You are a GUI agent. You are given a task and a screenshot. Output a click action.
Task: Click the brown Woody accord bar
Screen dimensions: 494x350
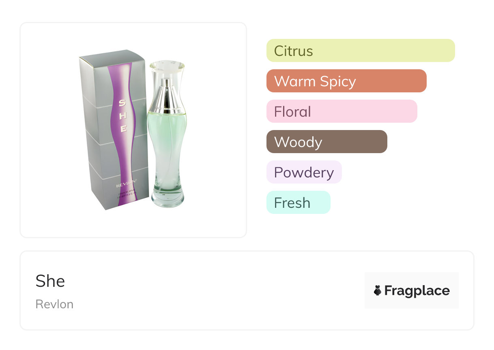tap(326, 142)
